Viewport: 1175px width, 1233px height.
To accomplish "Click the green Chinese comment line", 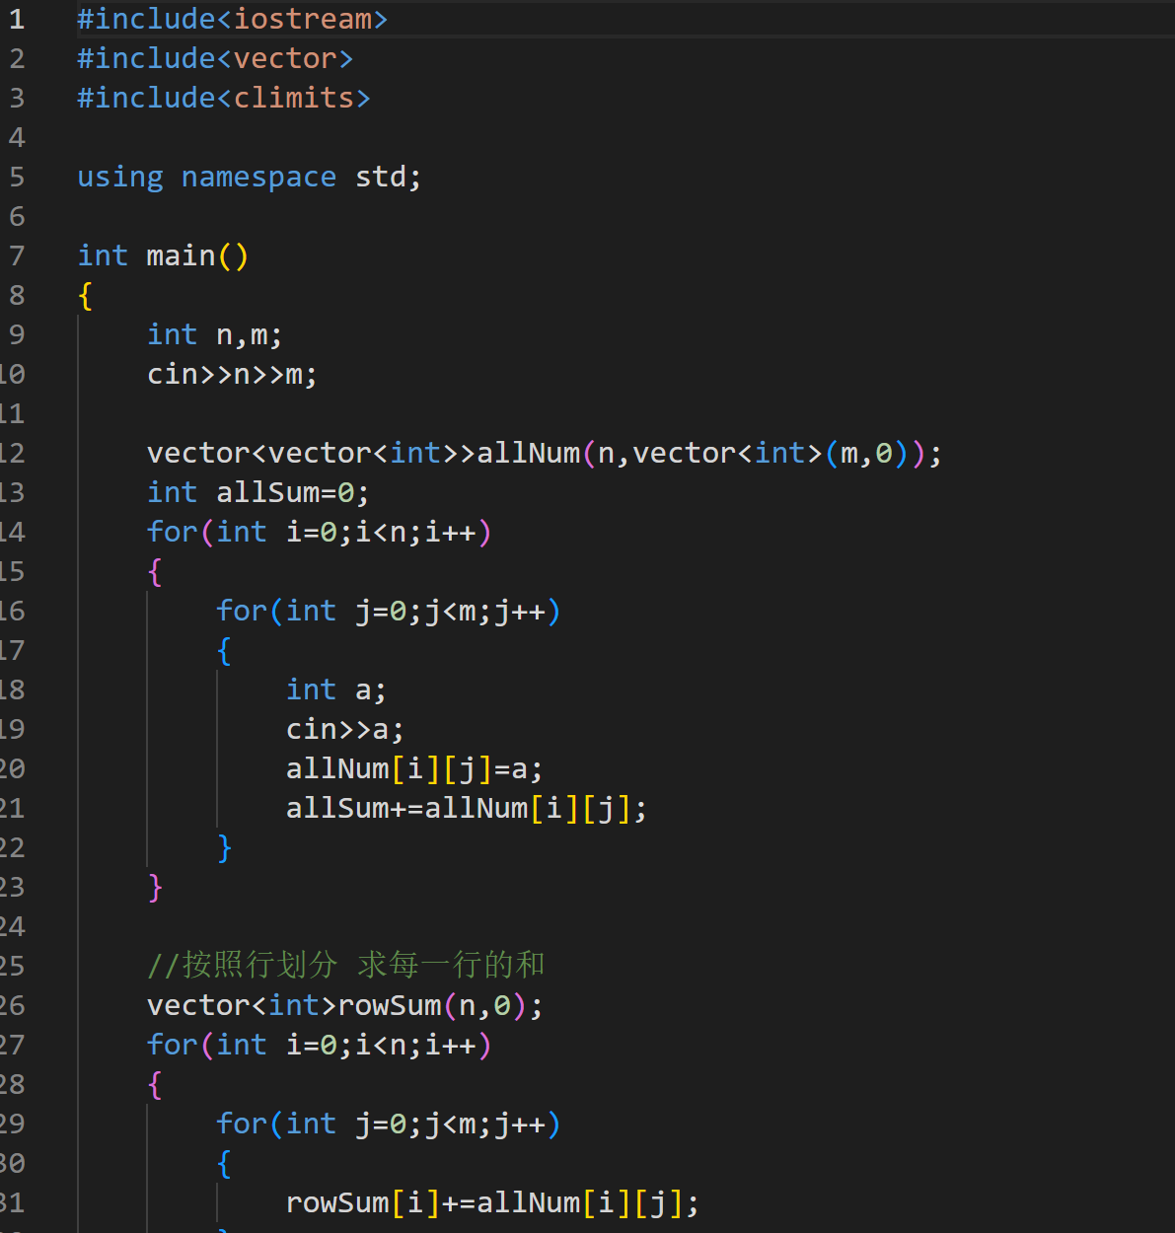I will (346, 965).
